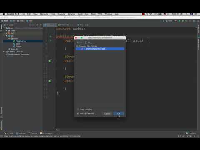This screenshot has height=150, width=200.
Task: Click the first implements gutter icon
Action: pos(50,61)
